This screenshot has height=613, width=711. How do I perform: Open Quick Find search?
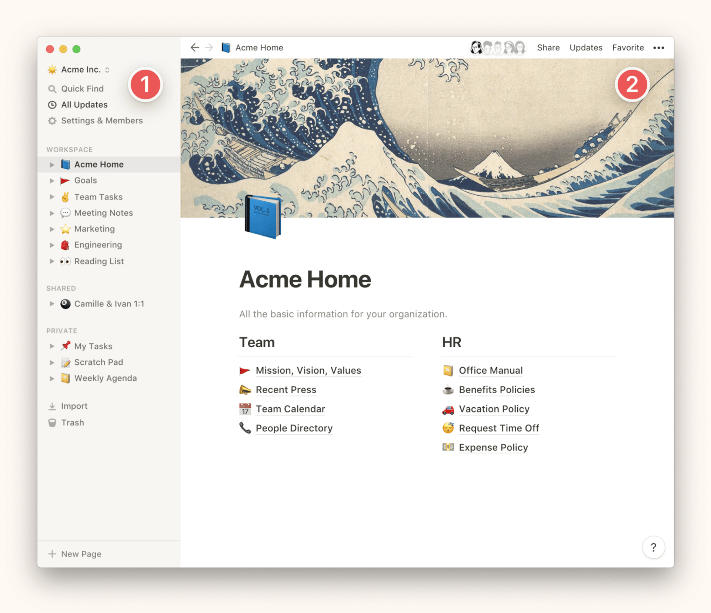[82, 89]
